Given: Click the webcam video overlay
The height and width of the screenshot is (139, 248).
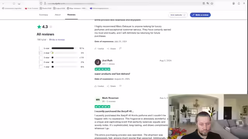Looking at the screenshot, I should click(x=208, y=117).
